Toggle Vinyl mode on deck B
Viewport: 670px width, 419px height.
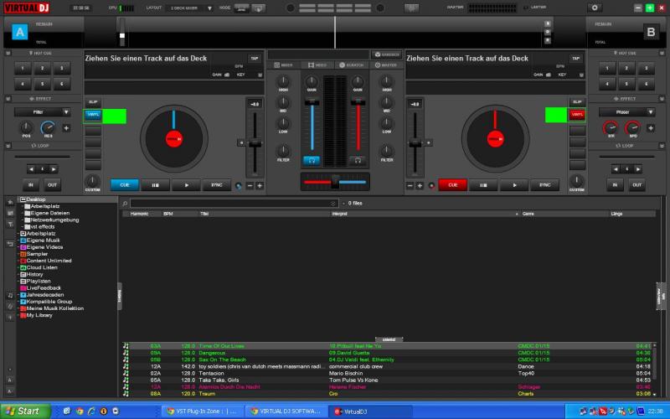[577, 115]
